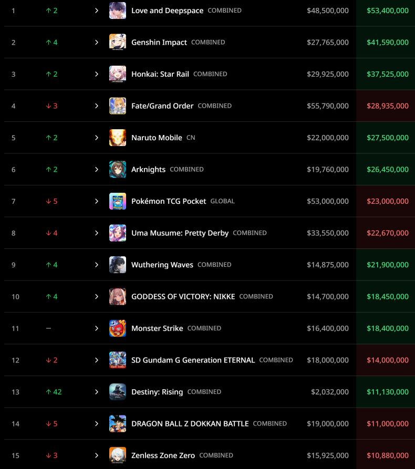This screenshot has width=415, height=469.
Task: Click the Arknights character icon
Action: pos(118,169)
